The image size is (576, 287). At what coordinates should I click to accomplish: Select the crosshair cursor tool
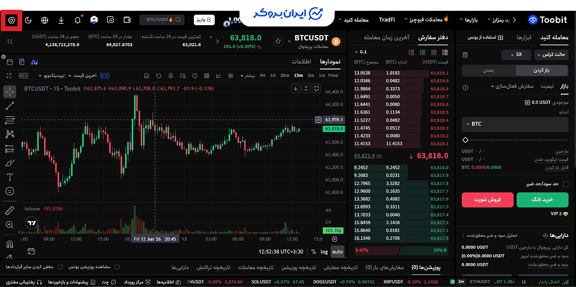pyautogui.click(x=10, y=92)
